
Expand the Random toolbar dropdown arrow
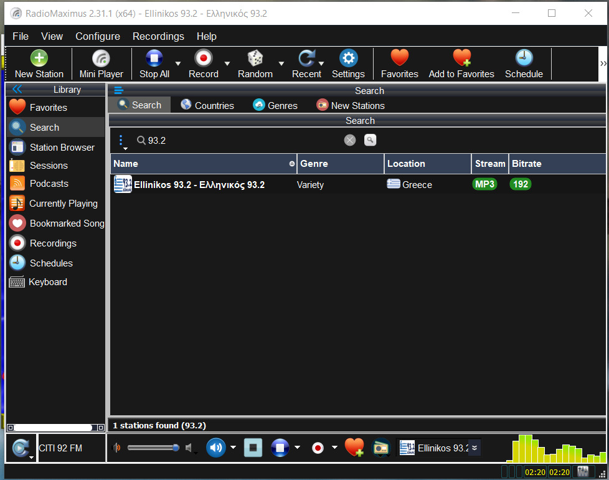tap(281, 64)
